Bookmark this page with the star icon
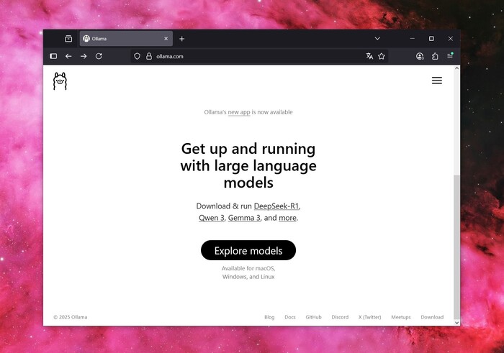The image size is (504, 353). 382,56
